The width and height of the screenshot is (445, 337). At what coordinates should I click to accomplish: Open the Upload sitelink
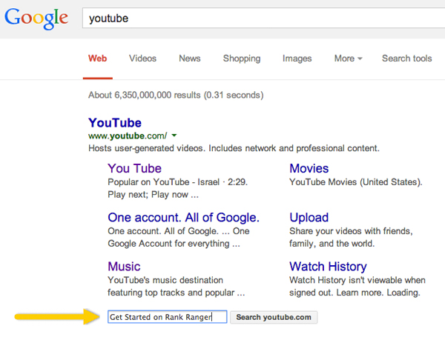[309, 217]
